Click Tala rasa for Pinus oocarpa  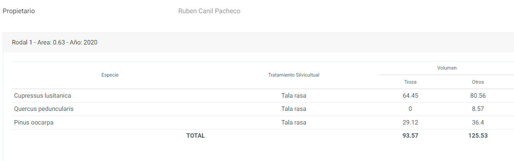point(294,123)
